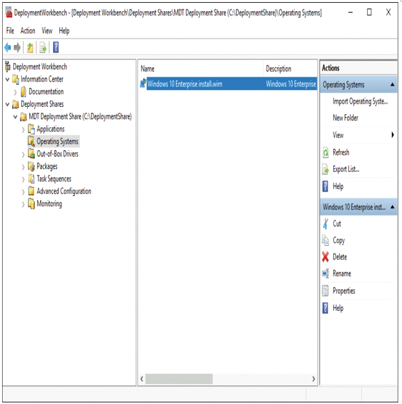Collapse the Information Center tree node
Viewport: 402px width, 404px height.
pyautogui.click(x=7, y=79)
